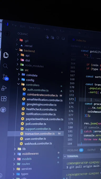Open notification.controller.ts file

(x=41, y=114)
